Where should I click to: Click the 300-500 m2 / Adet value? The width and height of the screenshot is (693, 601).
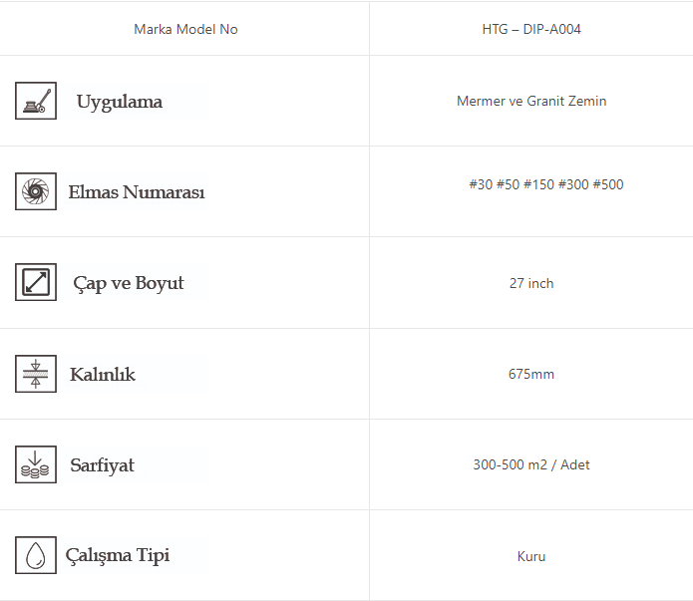pos(530,464)
